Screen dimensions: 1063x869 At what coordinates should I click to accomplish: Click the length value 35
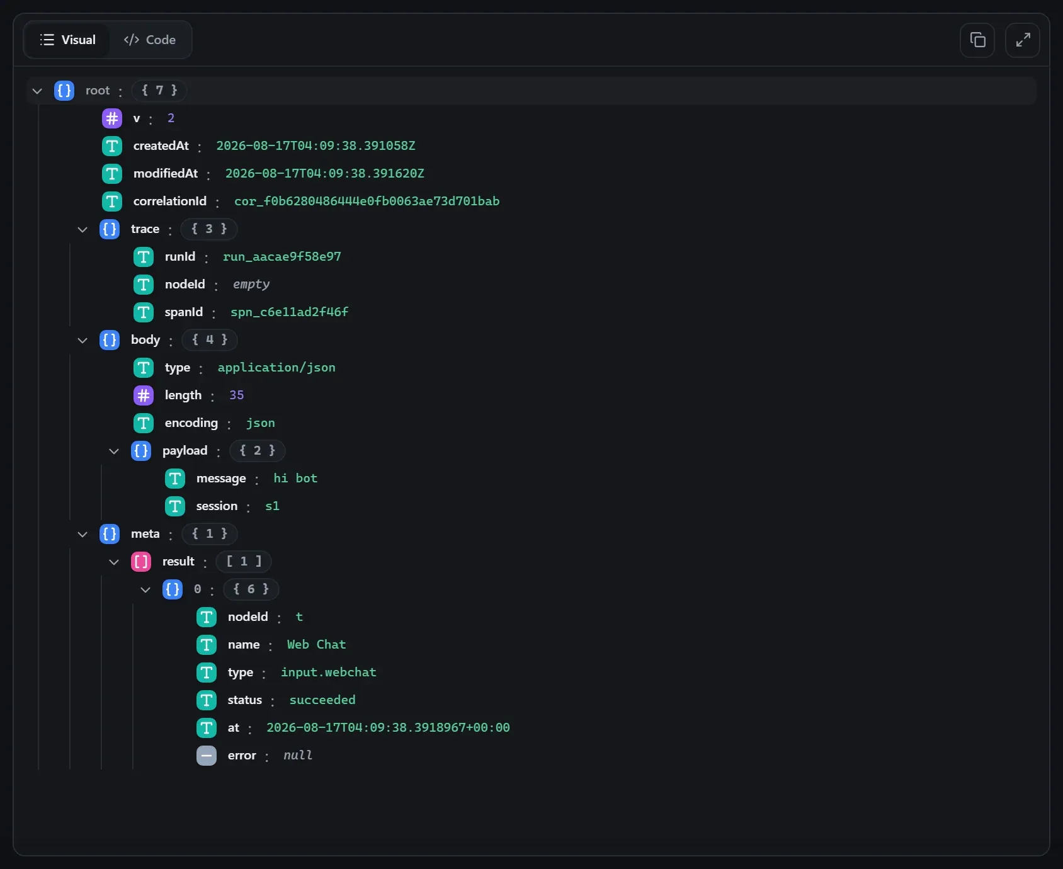237,395
